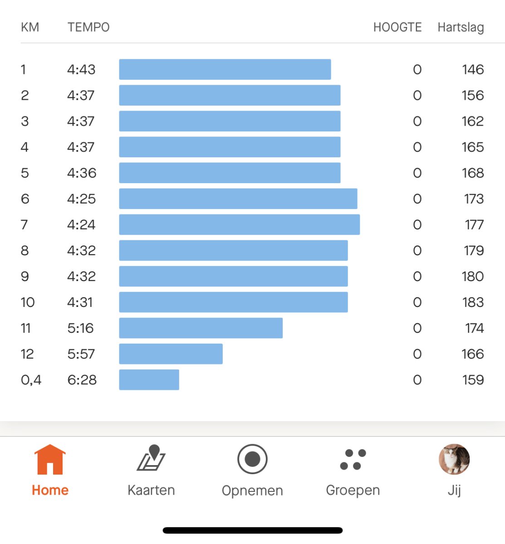Tap the orange Home house icon
The width and height of the screenshot is (505, 544).
[50, 459]
